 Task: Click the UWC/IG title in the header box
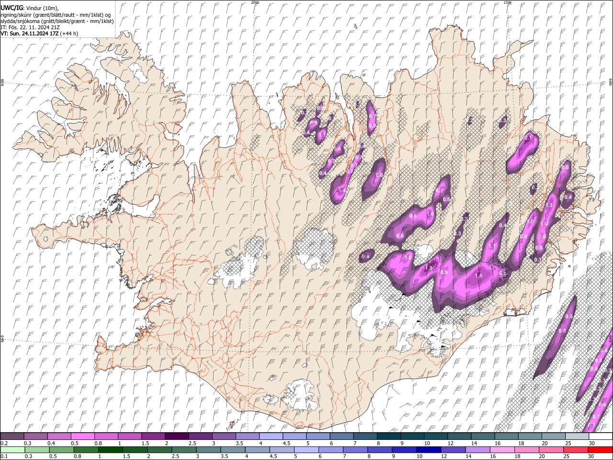11,8
